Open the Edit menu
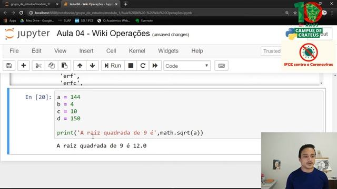This screenshot has width=337, height=189. pyautogui.click(x=36, y=51)
